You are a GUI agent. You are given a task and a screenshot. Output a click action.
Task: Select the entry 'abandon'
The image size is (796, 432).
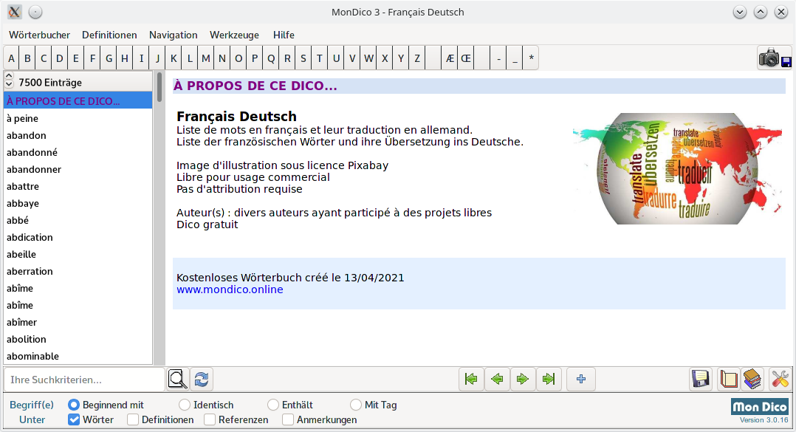click(x=78, y=136)
